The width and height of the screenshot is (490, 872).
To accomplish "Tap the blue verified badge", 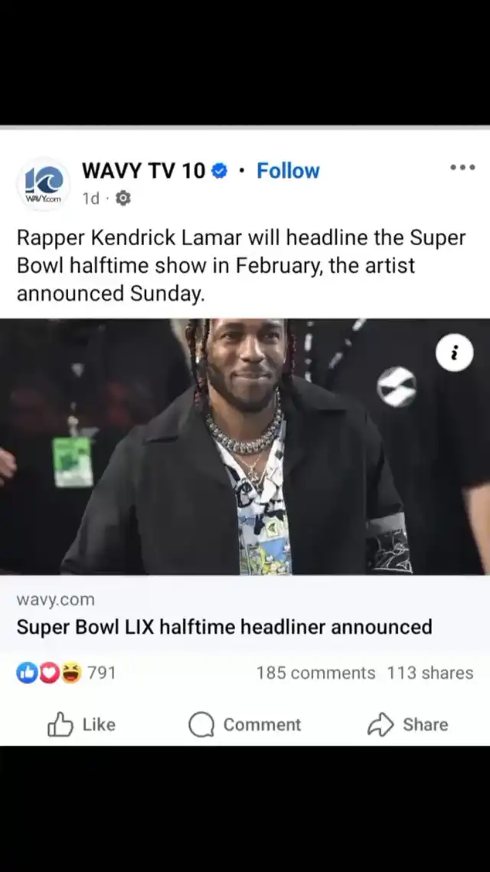I will 220,172.
